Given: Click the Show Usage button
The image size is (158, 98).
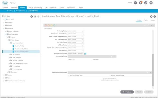Looking at the screenshot, I should 127,92.
